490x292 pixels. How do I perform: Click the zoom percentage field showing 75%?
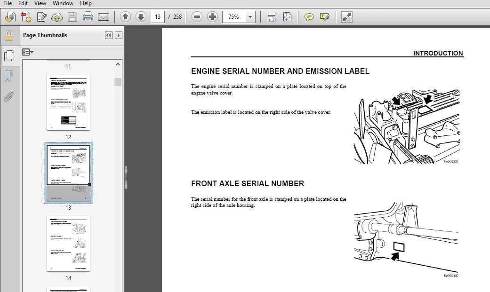tap(233, 17)
